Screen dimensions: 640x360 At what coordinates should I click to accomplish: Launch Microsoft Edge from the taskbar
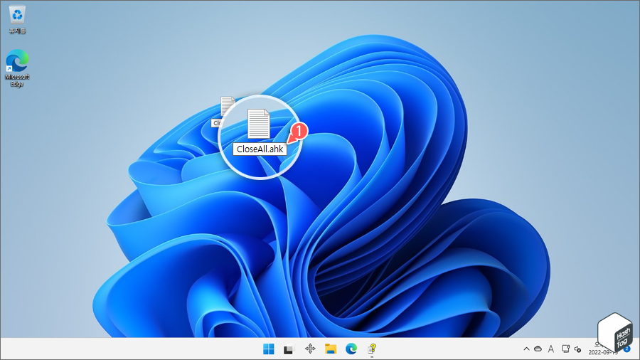[351, 349]
